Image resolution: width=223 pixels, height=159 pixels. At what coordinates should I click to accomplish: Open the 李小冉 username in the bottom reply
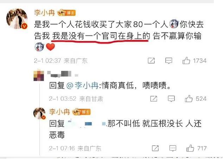(59, 112)
